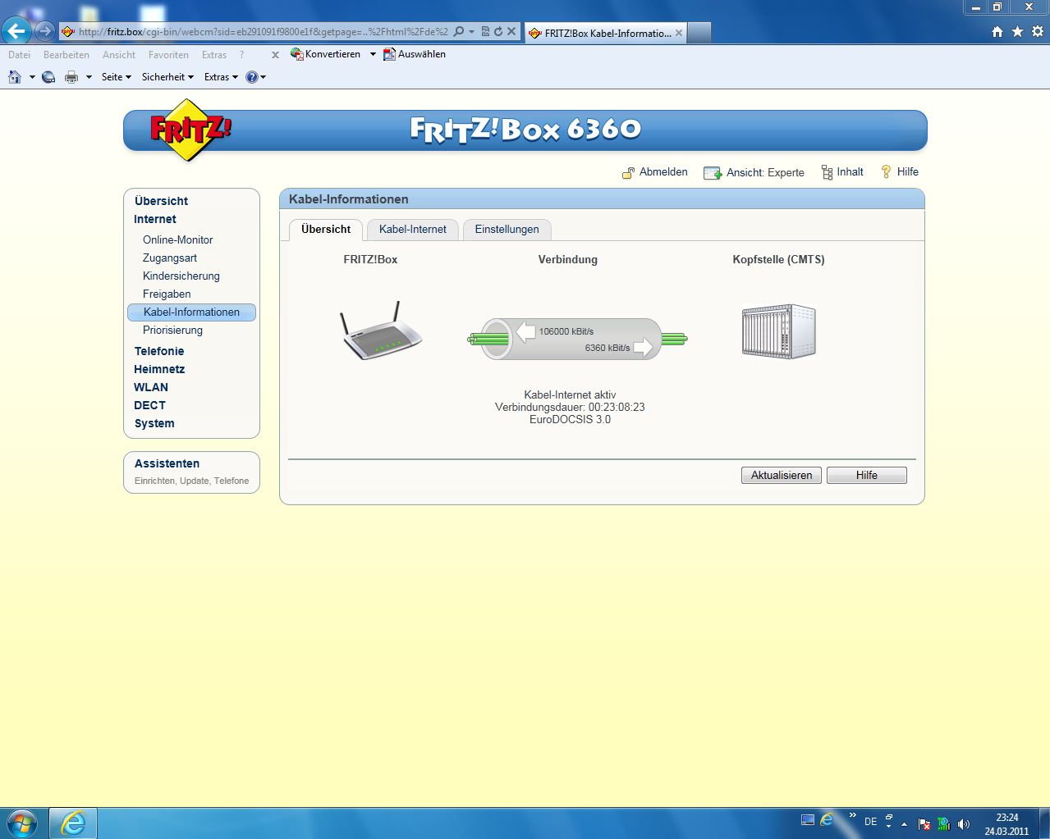Image resolution: width=1050 pixels, height=839 pixels.
Task: Open Heimnetz section in sidebar
Action: click(x=159, y=369)
